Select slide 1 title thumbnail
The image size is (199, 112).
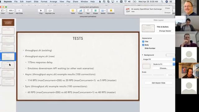click(8, 22)
